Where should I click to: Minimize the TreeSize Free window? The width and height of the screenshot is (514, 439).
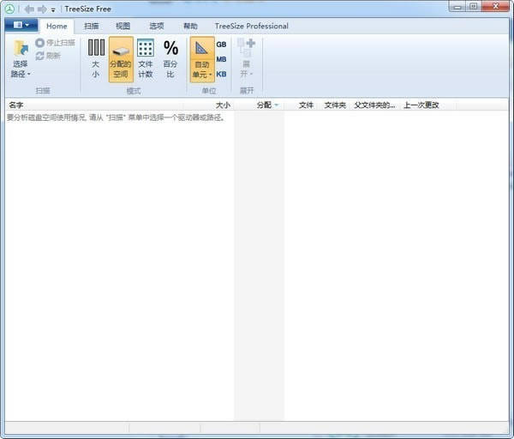coord(457,7)
